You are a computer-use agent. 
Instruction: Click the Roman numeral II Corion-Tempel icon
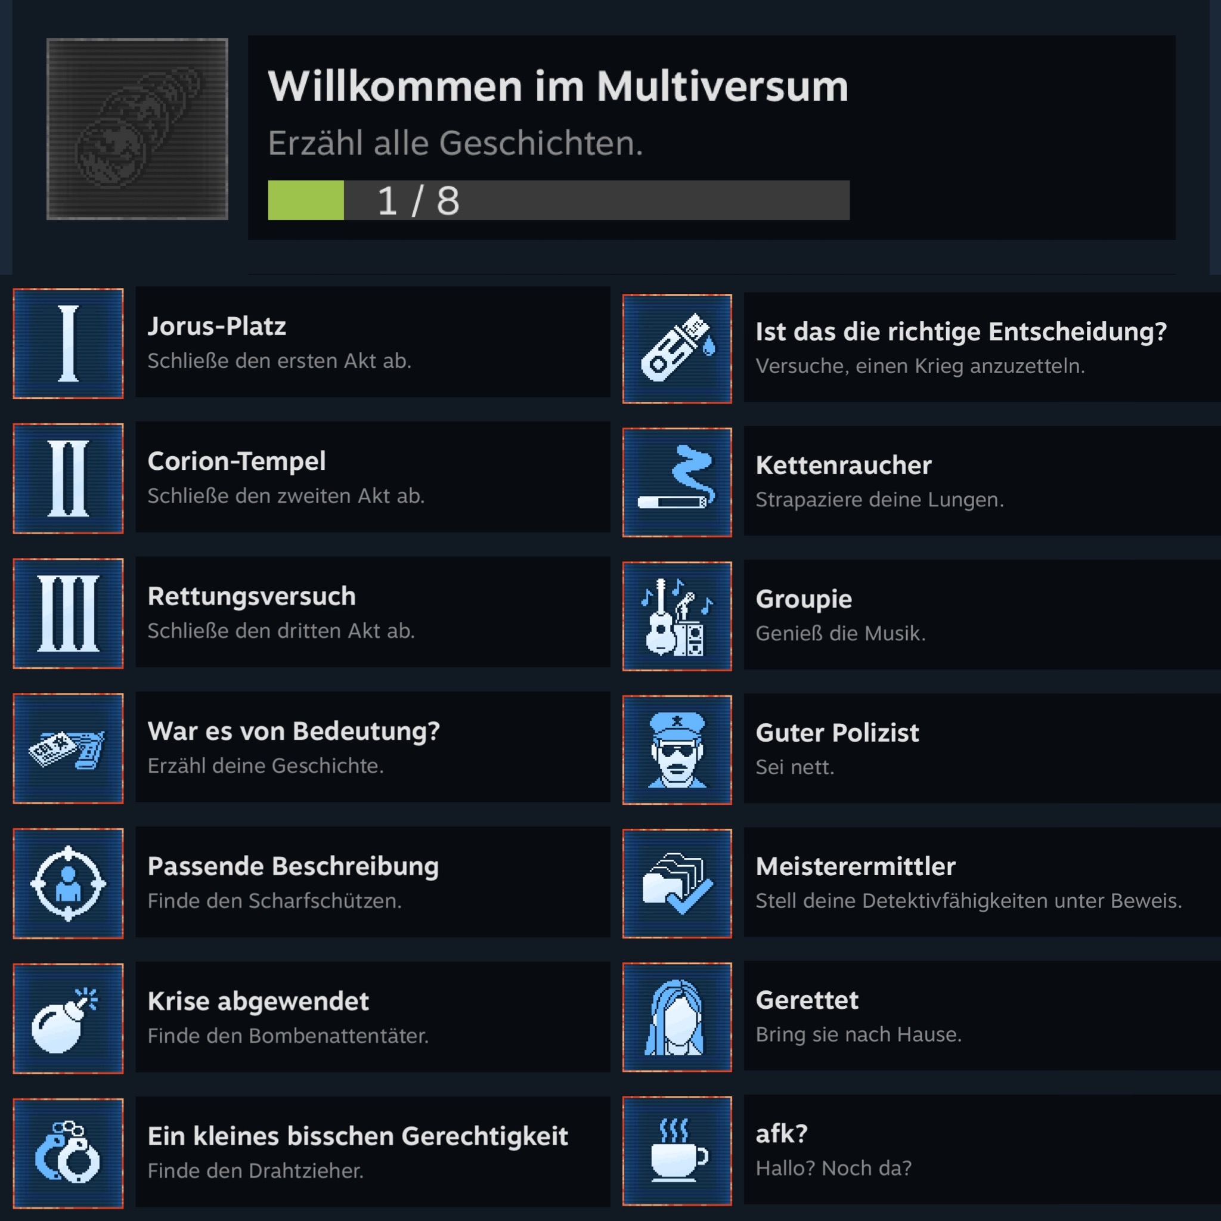[x=68, y=478]
